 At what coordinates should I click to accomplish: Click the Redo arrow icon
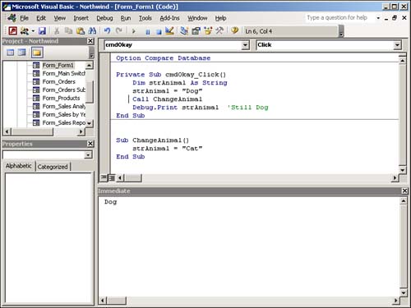[x=119, y=31]
